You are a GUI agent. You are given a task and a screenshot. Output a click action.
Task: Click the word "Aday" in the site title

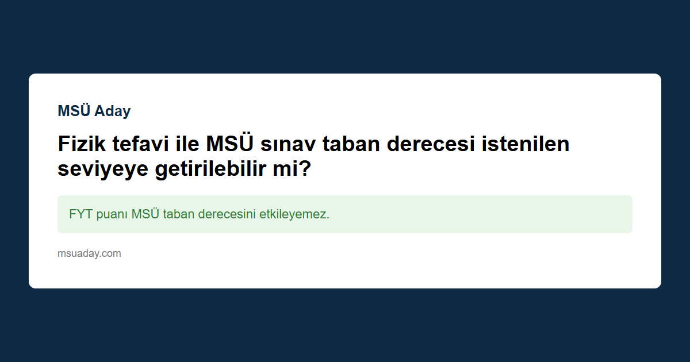tap(113, 111)
